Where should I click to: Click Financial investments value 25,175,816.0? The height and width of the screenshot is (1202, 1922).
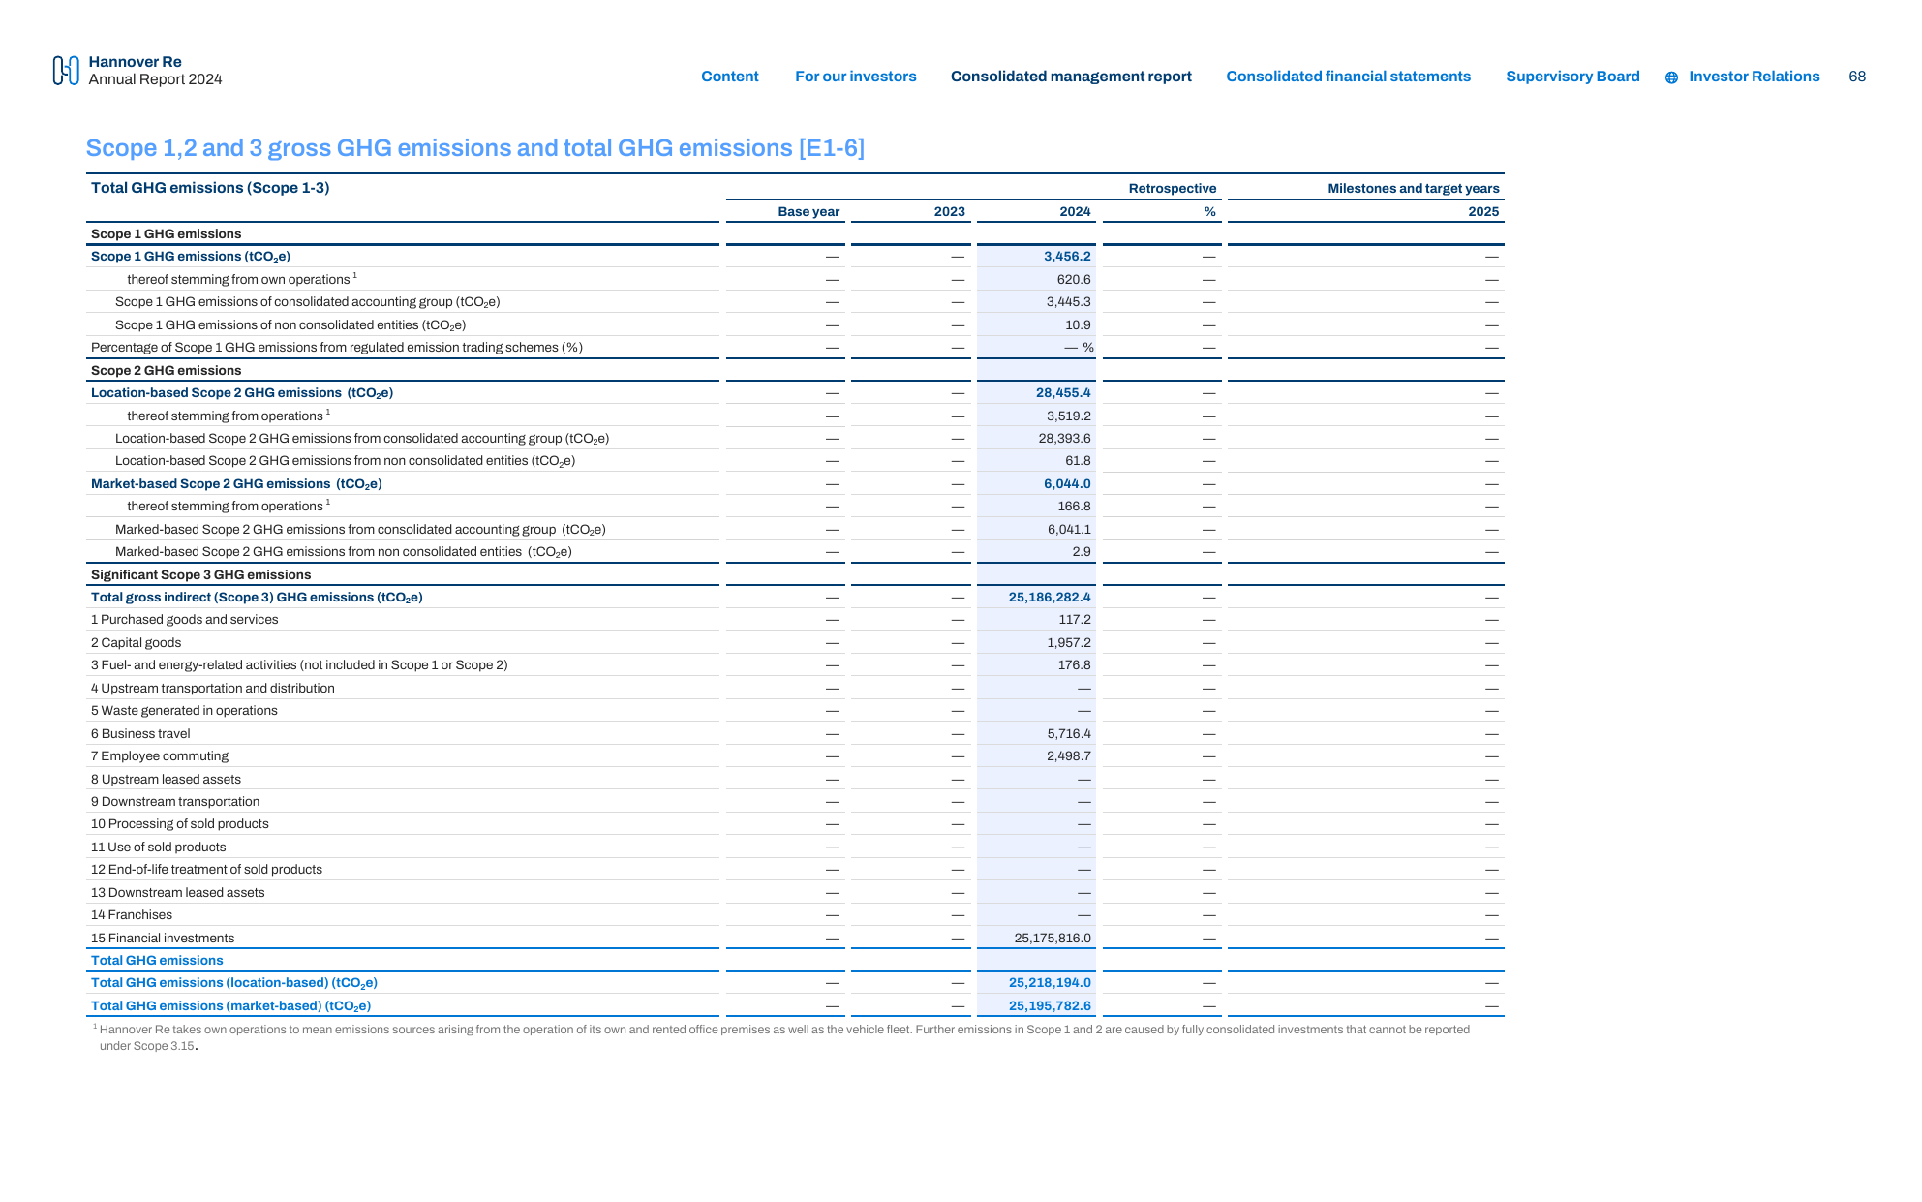1052,939
